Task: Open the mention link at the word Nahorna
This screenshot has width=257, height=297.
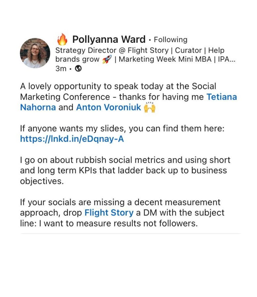Action: click(38, 107)
